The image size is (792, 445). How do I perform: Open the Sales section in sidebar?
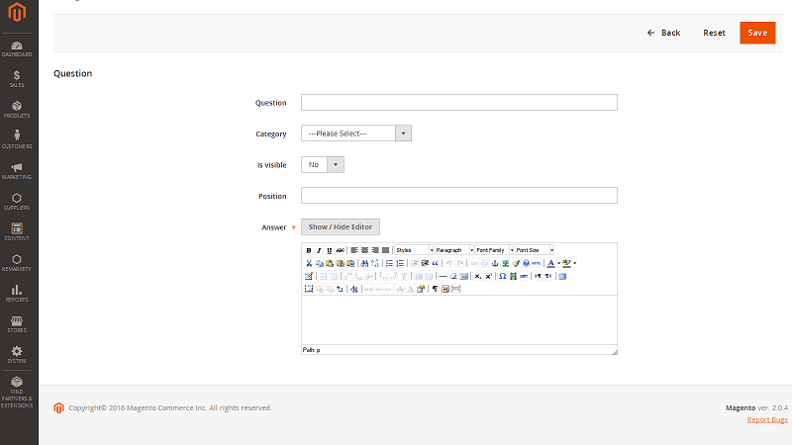click(17, 78)
